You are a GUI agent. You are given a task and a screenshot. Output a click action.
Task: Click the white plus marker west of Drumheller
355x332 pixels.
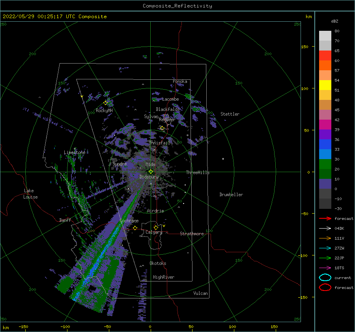pyautogui.click(x=223, y=159)
